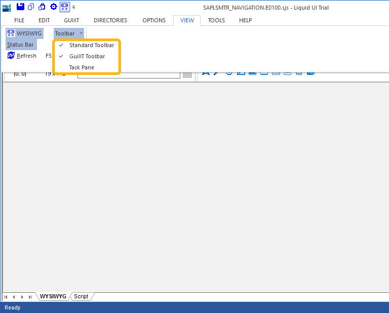Jump to first sheet tab arrow
The width and height of the screenshot is (389, 313).
click(6, 297)
